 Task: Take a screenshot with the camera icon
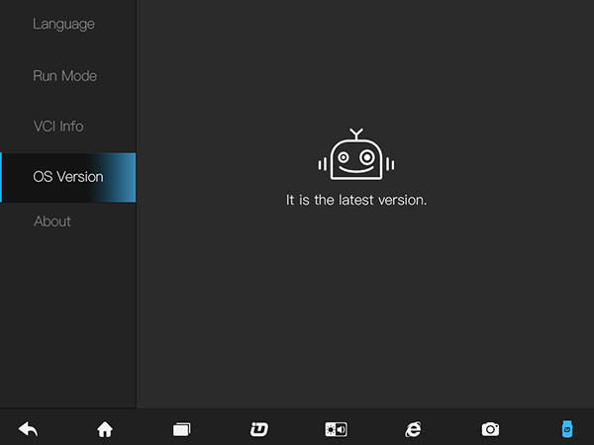point(490,429)
